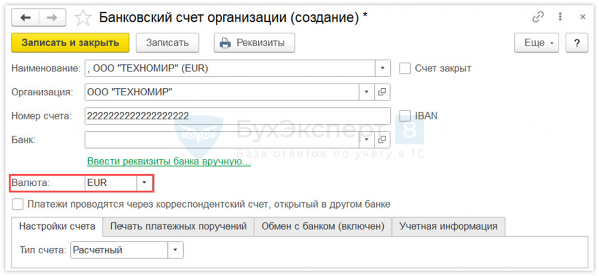Check payments via correspondent account option

17,204
